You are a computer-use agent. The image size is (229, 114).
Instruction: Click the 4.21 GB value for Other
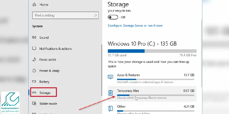(189, 107)
